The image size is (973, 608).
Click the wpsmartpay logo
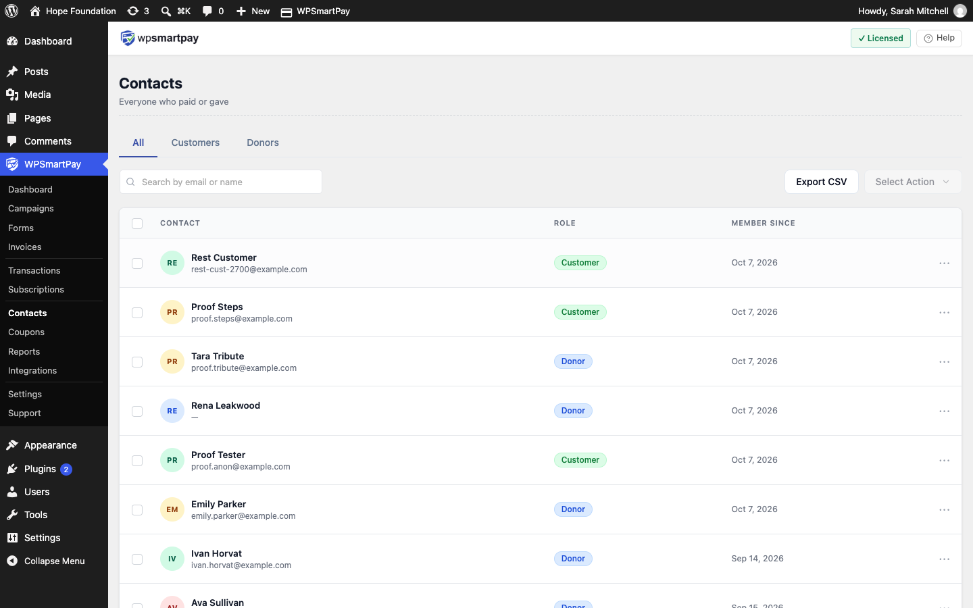(159, 39)
